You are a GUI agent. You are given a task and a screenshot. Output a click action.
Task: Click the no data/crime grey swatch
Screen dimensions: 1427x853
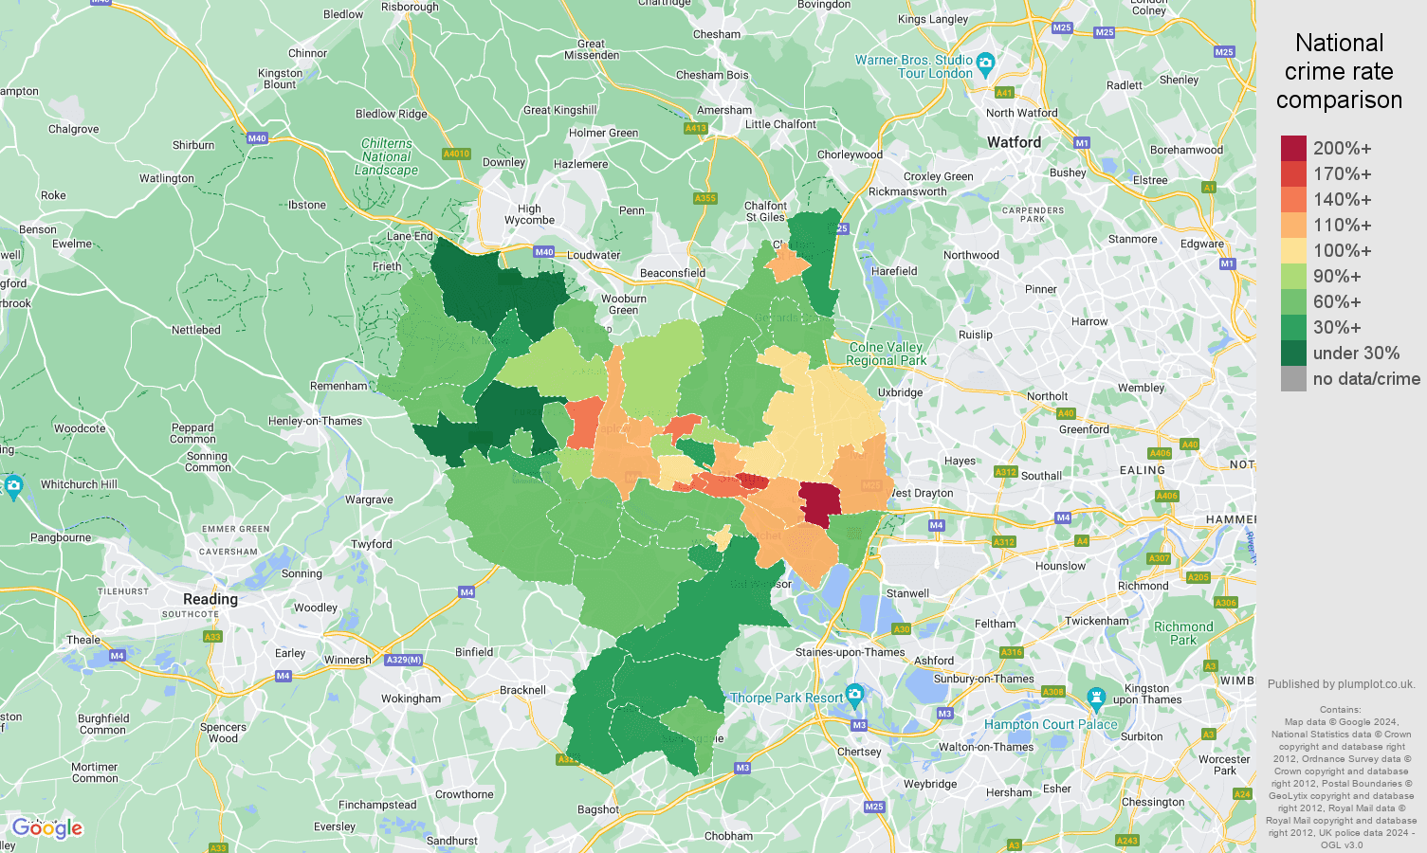click(1293, 379)
